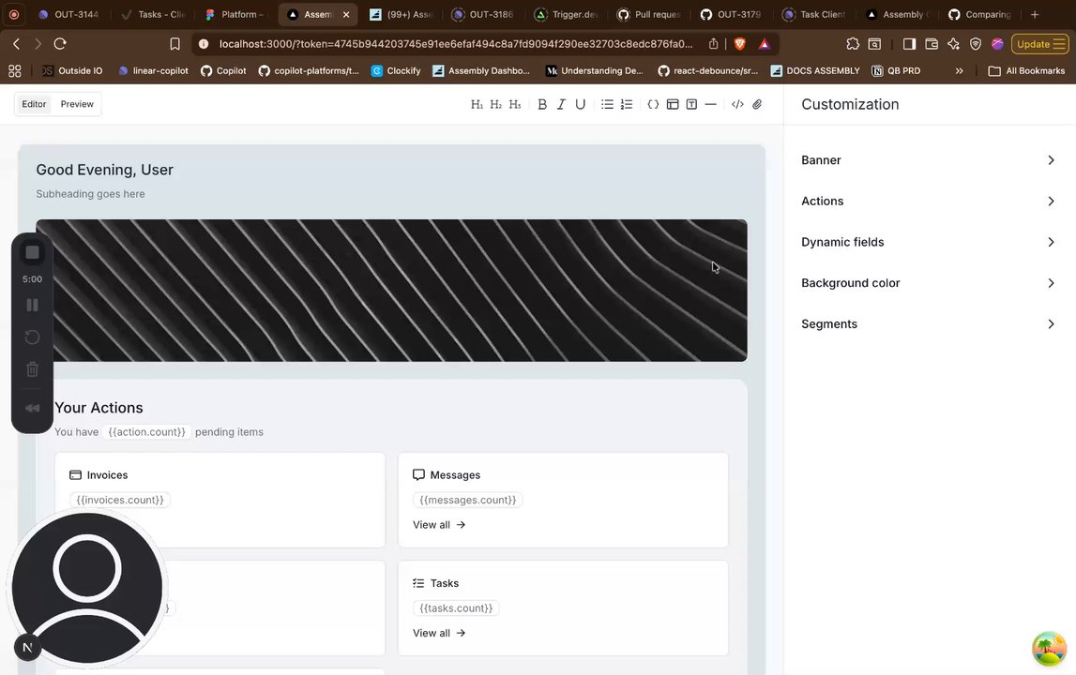The height and width of the screenshot is (675, 1076).
Task: Toggle underline formatting in editor toolbar
Action: point(581,104)
